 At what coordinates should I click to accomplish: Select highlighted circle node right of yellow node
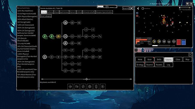point(65,36)
